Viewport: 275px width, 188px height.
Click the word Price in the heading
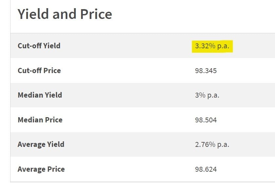tap(96, 14)
